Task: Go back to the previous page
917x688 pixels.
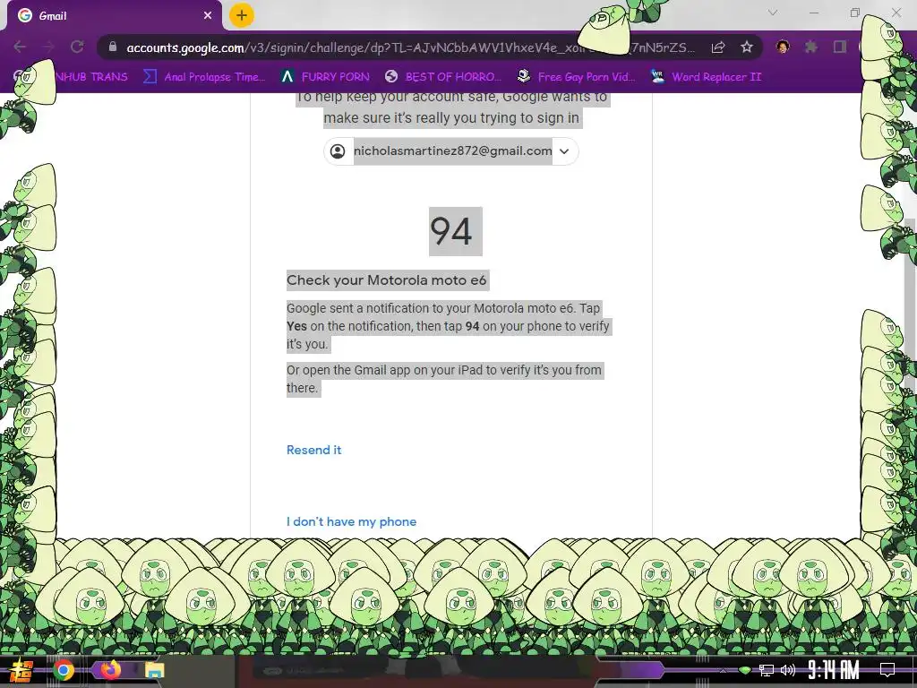Action: point(20,47)
